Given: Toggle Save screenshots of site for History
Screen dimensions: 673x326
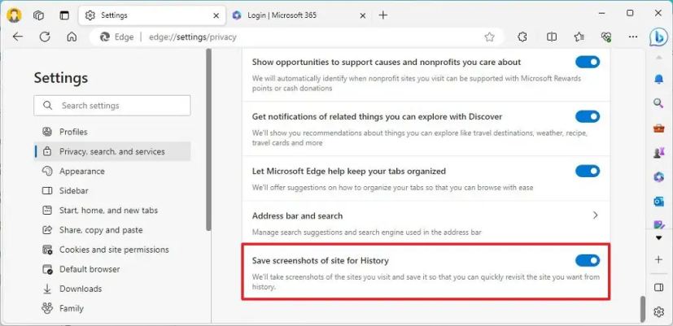Looking at the screenshot, I should pos(588,260).
